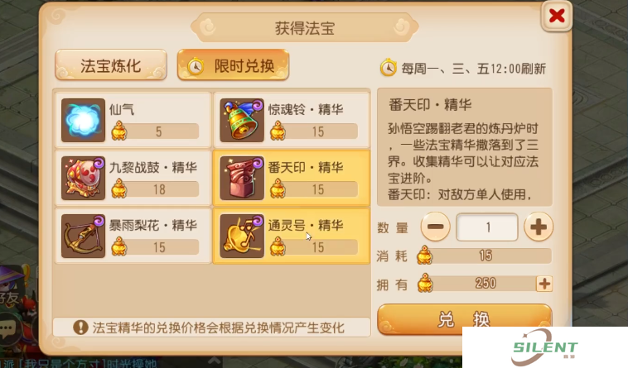Click the quantity input field showing 1
628x368 pixels.
[487, 227]
